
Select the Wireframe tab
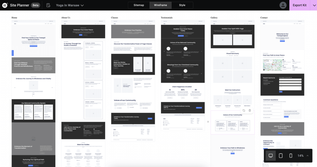pos(160,5)
